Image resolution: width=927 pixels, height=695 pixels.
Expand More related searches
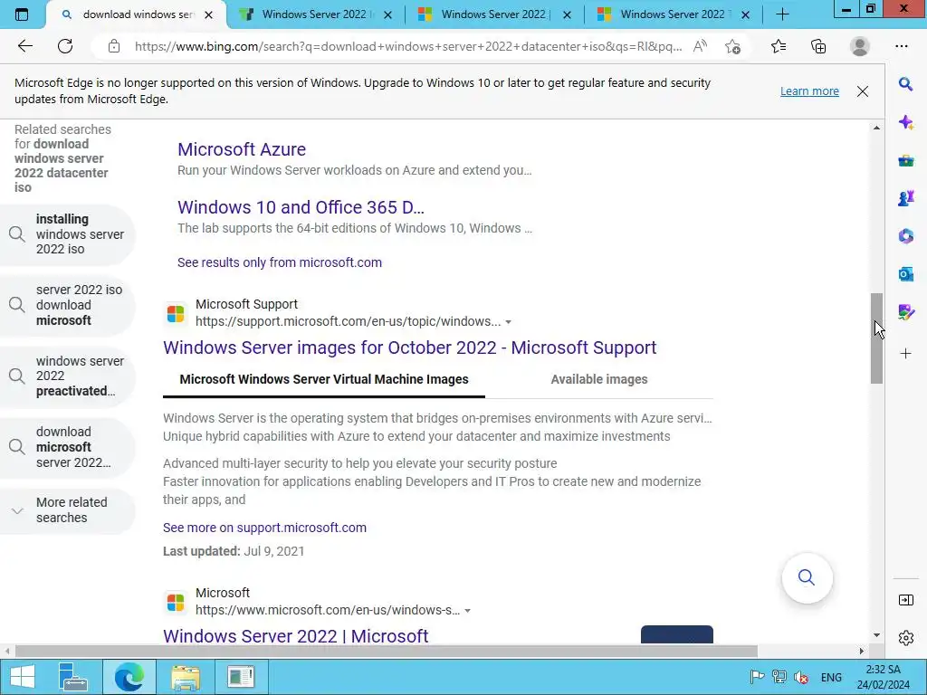click(68, 510)
